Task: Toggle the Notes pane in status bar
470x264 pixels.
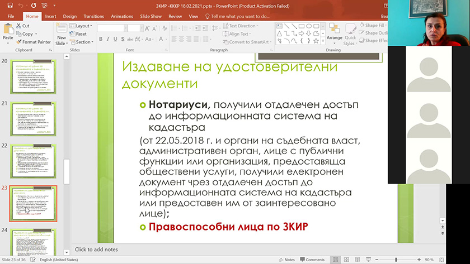Action: coord(286,260)
